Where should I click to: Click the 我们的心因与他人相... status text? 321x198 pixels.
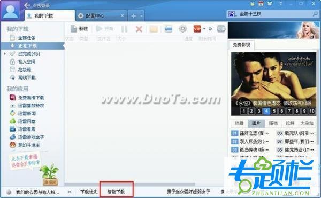pyautogui.click(x=37, y=192)
